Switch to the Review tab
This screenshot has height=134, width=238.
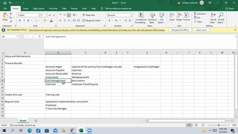click(x=74, y=9)
